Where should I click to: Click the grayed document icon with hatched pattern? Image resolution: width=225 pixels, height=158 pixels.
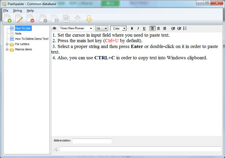(x=66, y=19)
